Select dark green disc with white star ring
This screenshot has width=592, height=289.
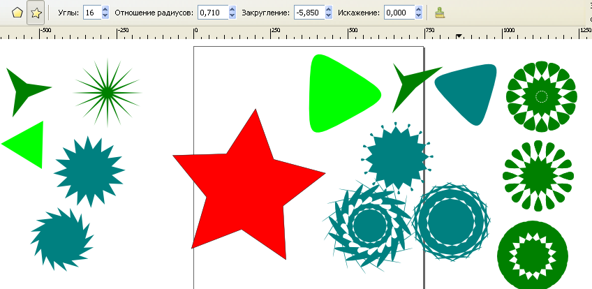pyautogui.click(x=533, y=255)
